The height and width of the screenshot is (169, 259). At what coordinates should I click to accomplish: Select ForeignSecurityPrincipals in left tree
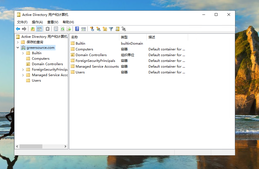coord(50,70)
